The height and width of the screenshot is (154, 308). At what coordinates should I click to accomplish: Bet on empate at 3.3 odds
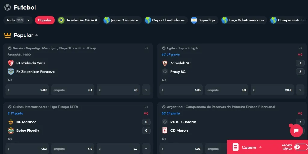coord(73,90)
